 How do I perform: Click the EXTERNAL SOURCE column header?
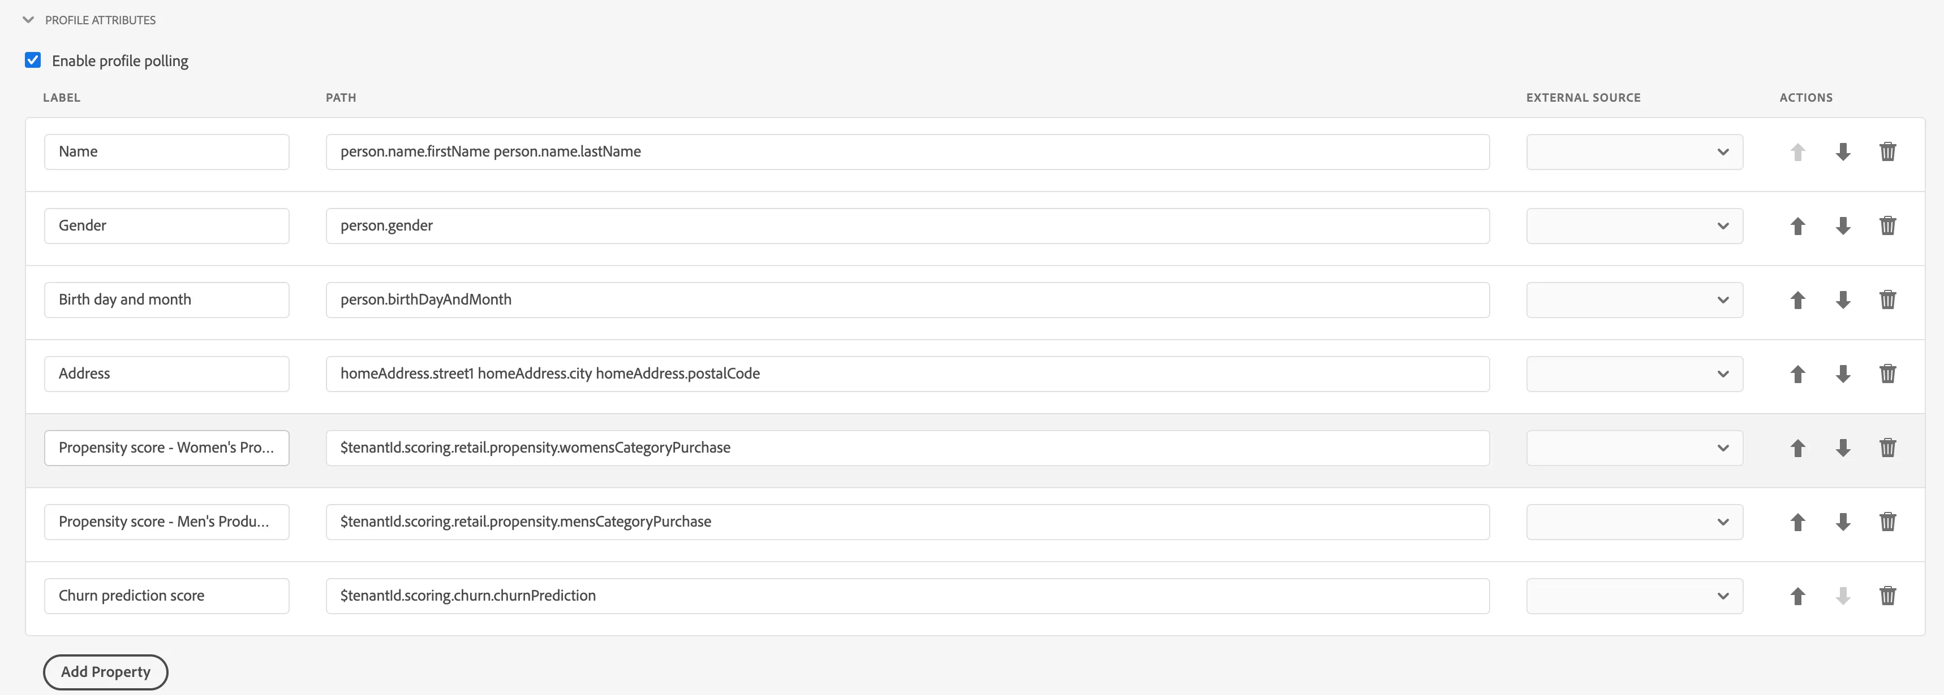pos(1583,98)
